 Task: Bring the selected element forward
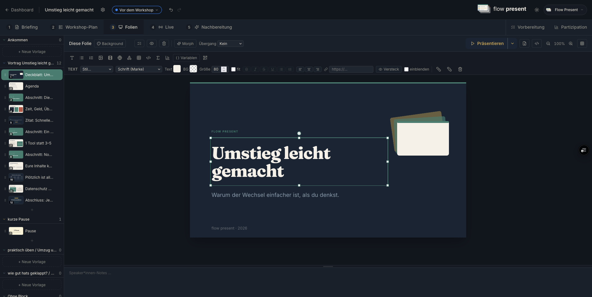tap(438, 69)
